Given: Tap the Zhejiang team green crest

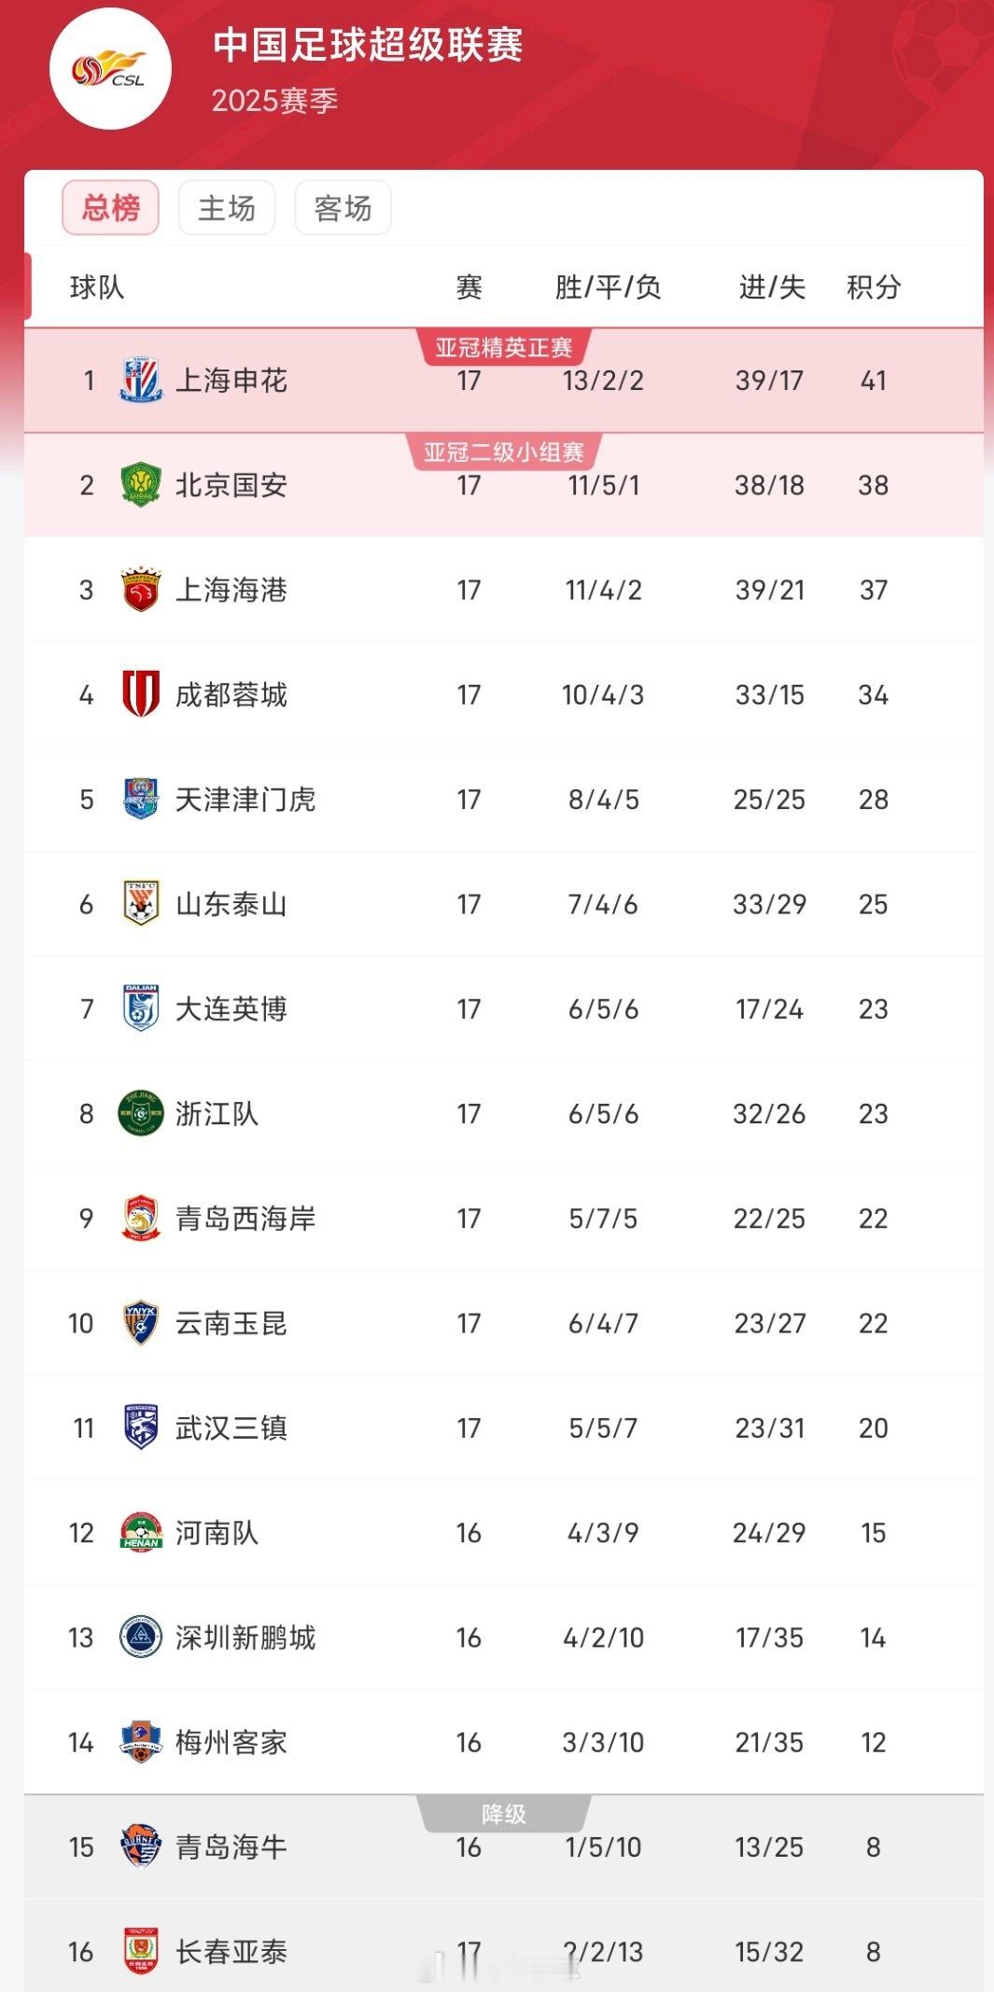Looking at the screenshot, I should pos(141,1113).
